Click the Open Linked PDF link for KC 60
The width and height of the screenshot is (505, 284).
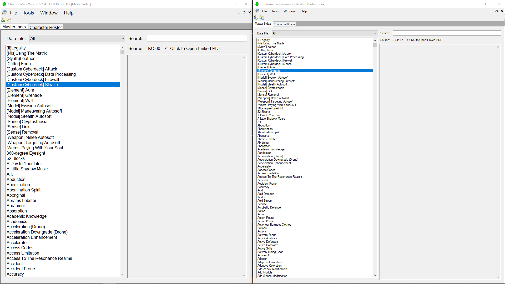tap(193, 48)
